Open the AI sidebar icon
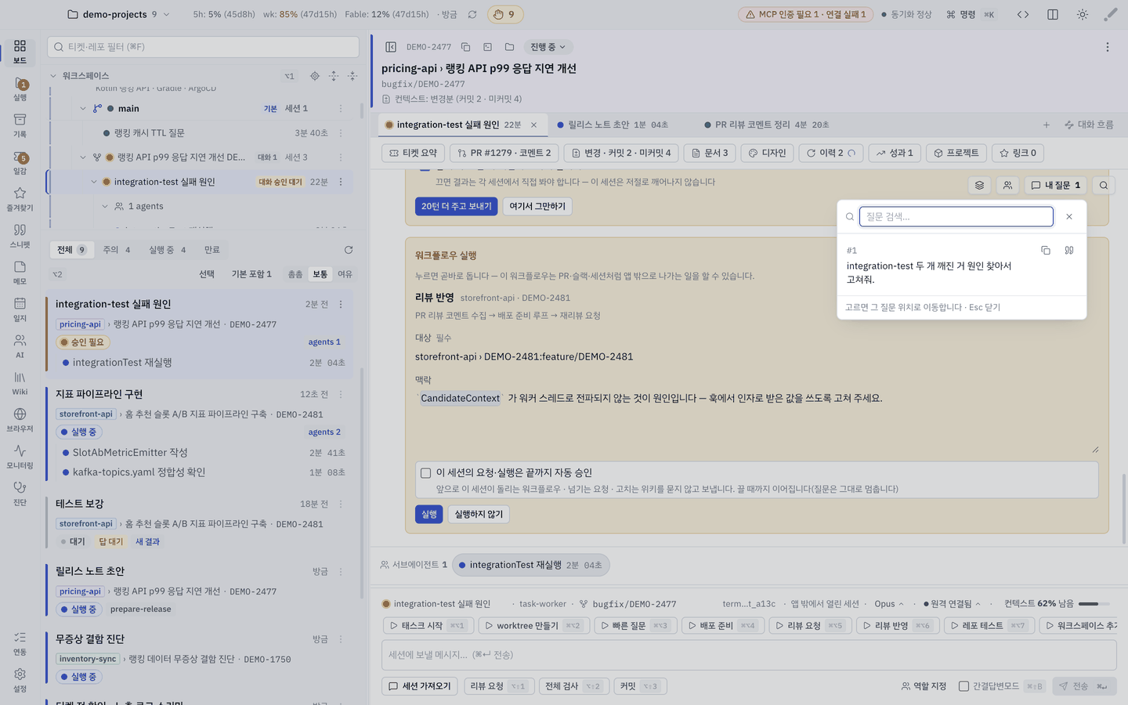Image resolution: width=1128 pixels, height=705 pixels. pos(20,346)
